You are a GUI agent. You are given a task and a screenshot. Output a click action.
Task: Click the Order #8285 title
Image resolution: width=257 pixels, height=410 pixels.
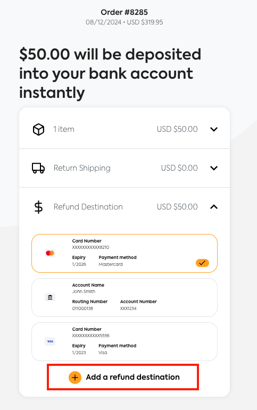pyautogui.click(x=125, y=12)
